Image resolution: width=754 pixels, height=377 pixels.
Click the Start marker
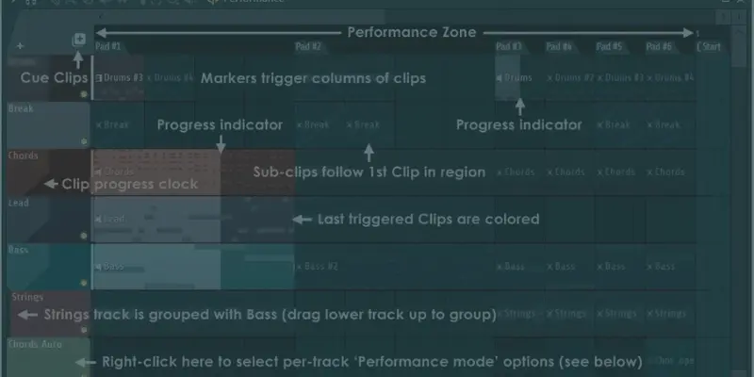(x=709, y=46)
